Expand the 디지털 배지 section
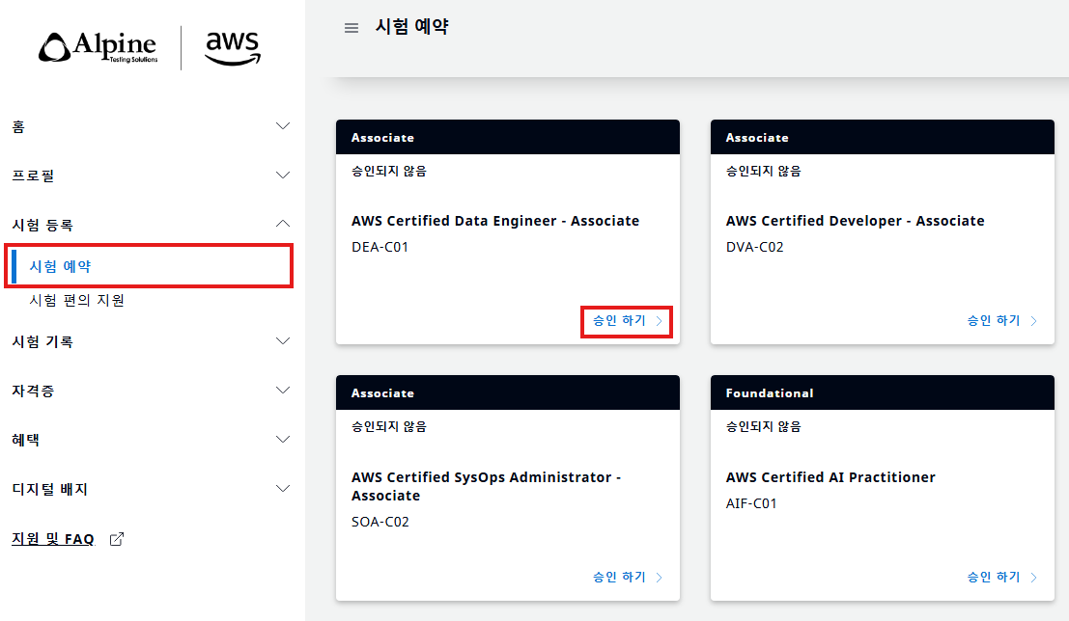1069x621 pixels. click(283, 489)
